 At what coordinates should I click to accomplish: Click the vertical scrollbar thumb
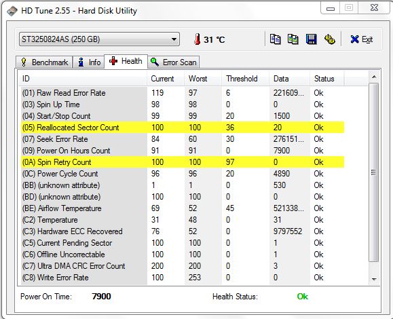tap(374, 172)
